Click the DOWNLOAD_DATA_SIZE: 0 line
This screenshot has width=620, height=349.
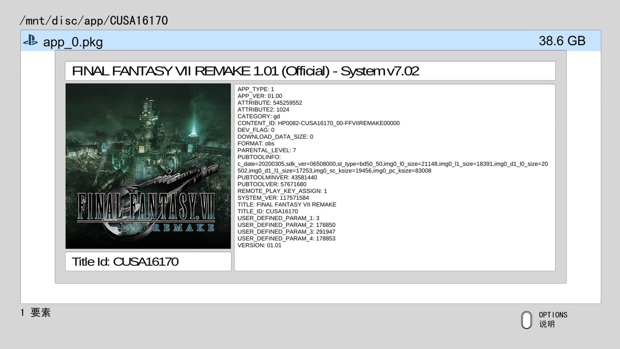click(x=275, y=137)
